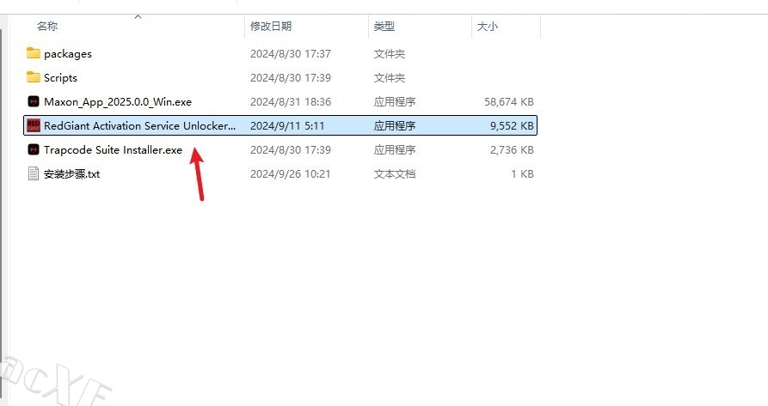The width and height of the screenshot is (768, 406).
Task: Sort files by the 修改日期 column header
Action: point(271,27)
